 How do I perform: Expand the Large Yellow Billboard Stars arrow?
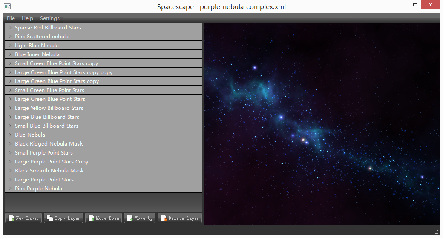[x=10, y=108]
